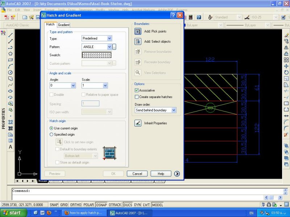Select the Spline tool in Draw toolbar
Image resolution: width=290 pixels, height=217 pixels.
(11, 85)
